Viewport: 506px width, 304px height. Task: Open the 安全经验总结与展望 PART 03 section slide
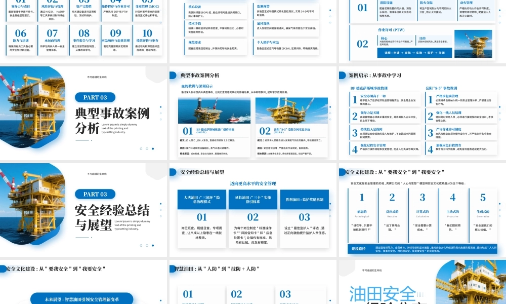click(x=83, y=210)
